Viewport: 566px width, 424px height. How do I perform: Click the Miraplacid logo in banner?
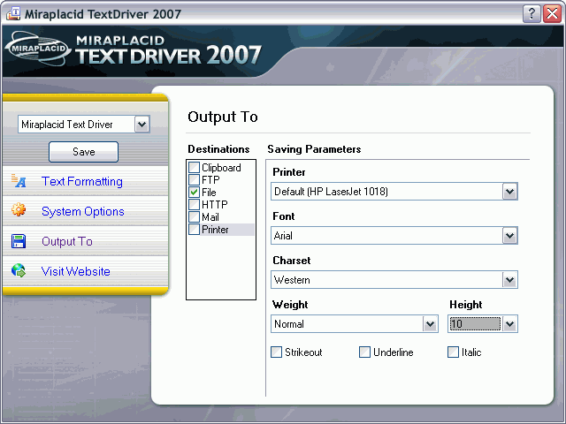(38, 49)
